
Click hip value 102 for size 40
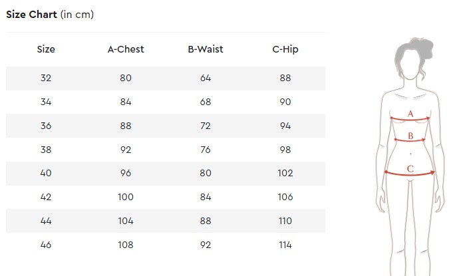pyautogui.click(x=285, y=173)
